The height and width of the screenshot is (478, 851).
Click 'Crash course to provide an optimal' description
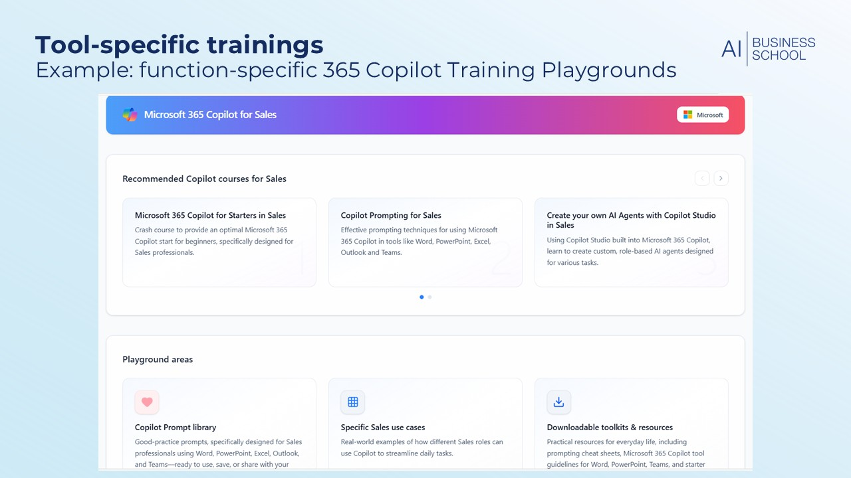214,241
